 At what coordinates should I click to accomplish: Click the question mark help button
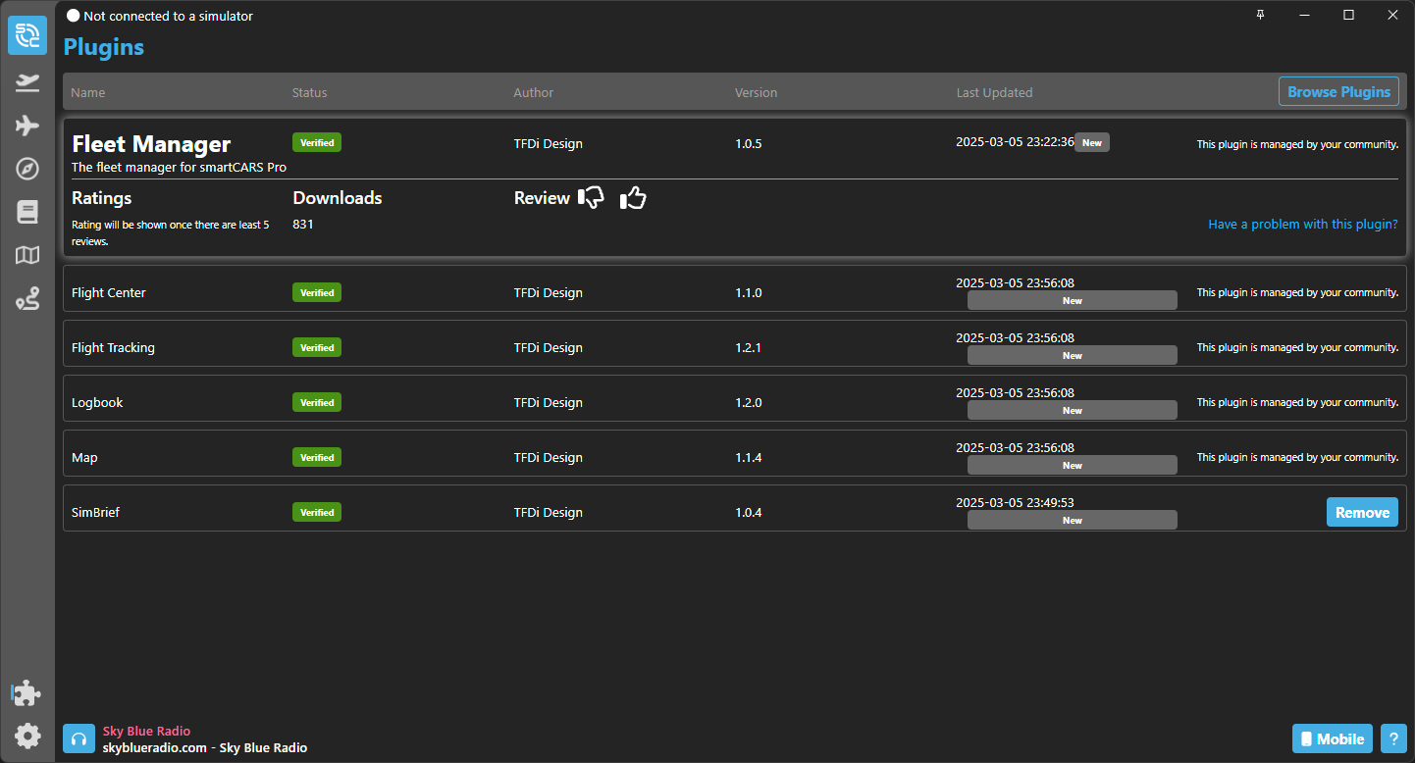coord(1393,738)
